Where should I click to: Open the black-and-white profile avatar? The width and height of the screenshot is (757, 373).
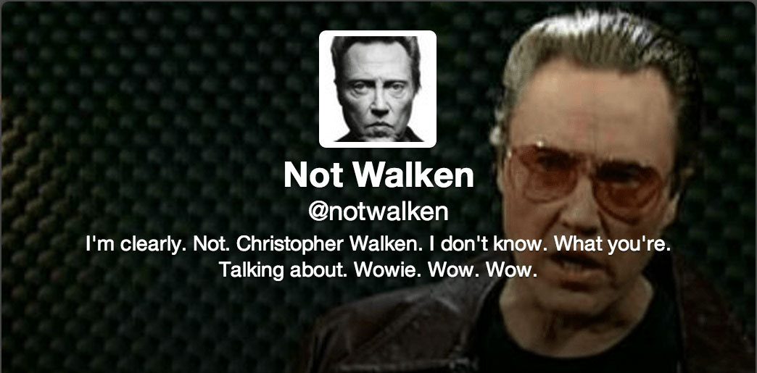point(378,89)
